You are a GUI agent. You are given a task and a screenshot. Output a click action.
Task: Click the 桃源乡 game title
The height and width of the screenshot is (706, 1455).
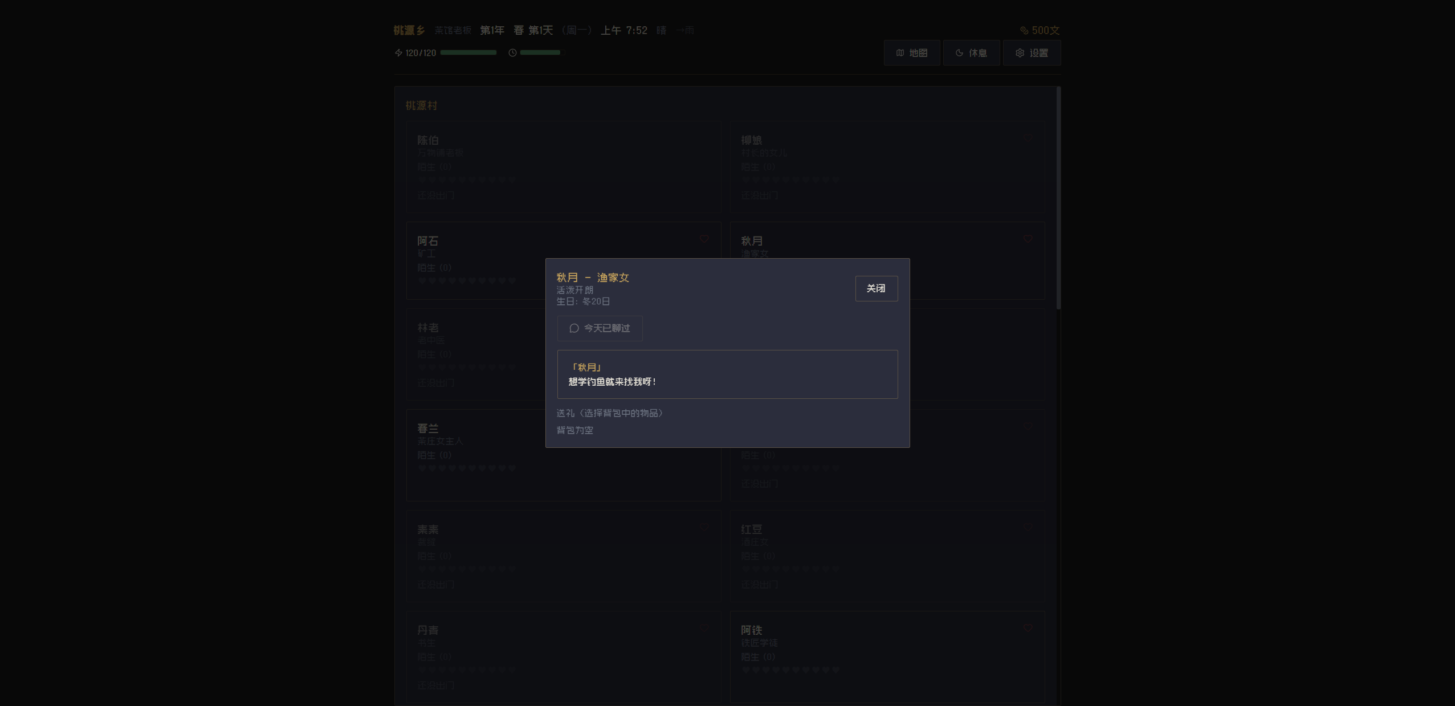409,30
